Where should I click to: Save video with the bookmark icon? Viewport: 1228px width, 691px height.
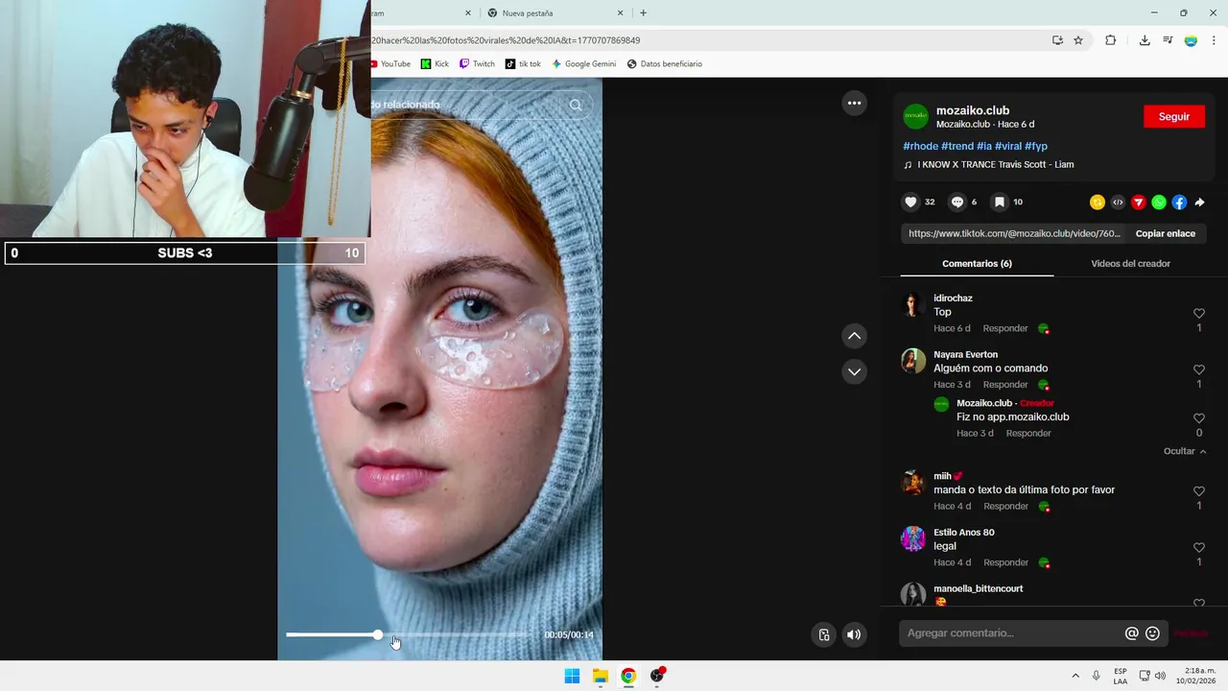pos(999,203)
